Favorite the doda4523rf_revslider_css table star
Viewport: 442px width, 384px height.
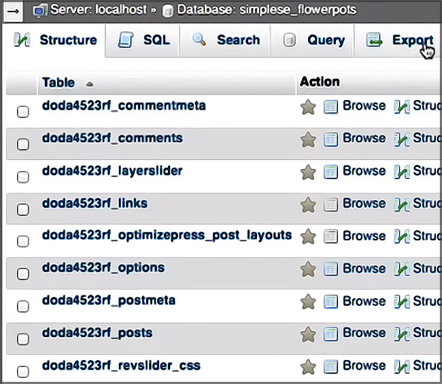coord(308,367)
